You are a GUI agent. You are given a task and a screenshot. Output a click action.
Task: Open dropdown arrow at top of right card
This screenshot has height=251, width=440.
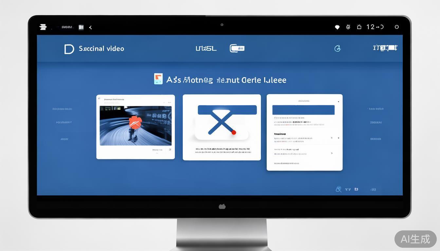[x=338, y=102]
